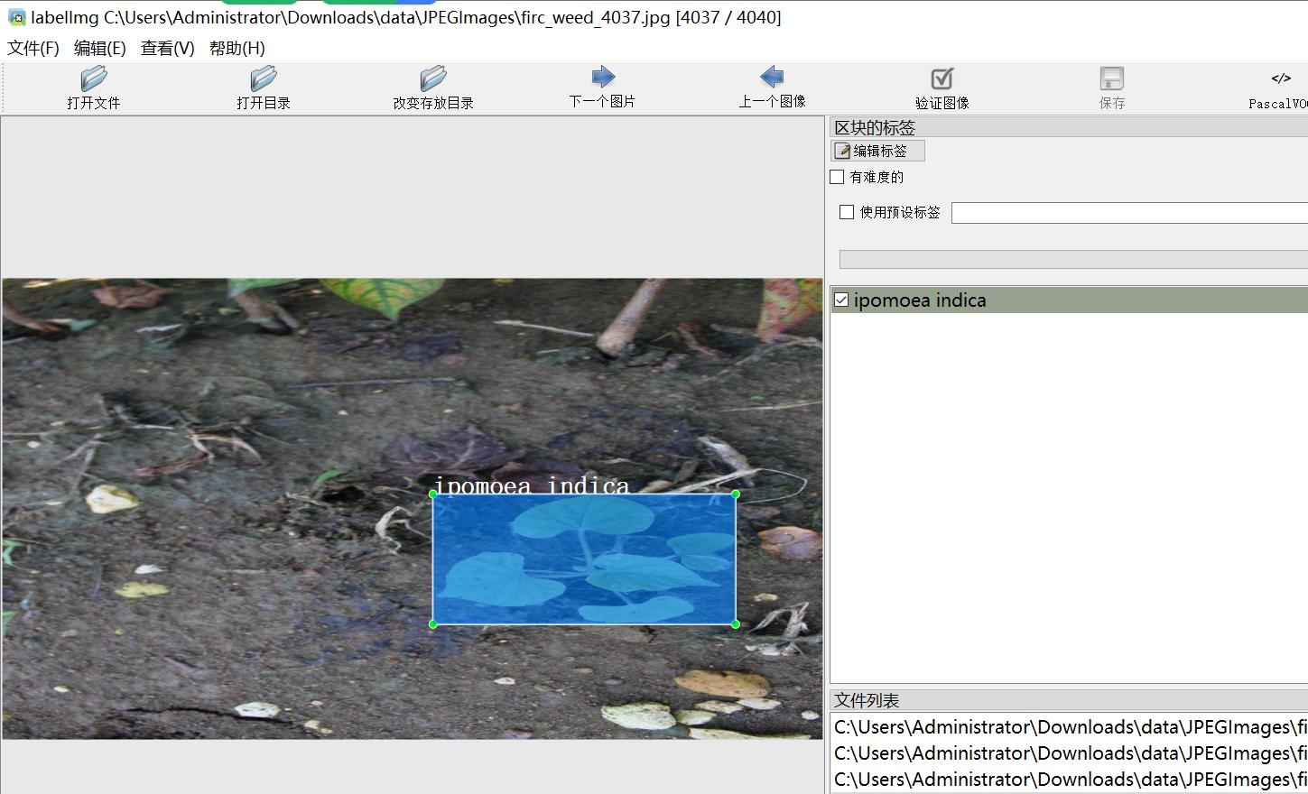Click the default label text input field
The image size is (1308, 794).
1129,212
